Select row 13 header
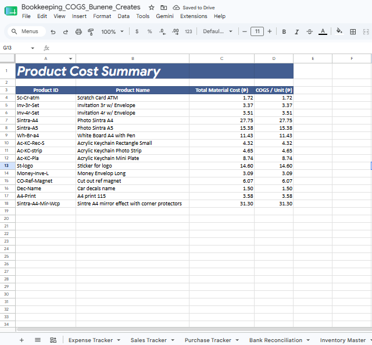 (x=6, y=165)
